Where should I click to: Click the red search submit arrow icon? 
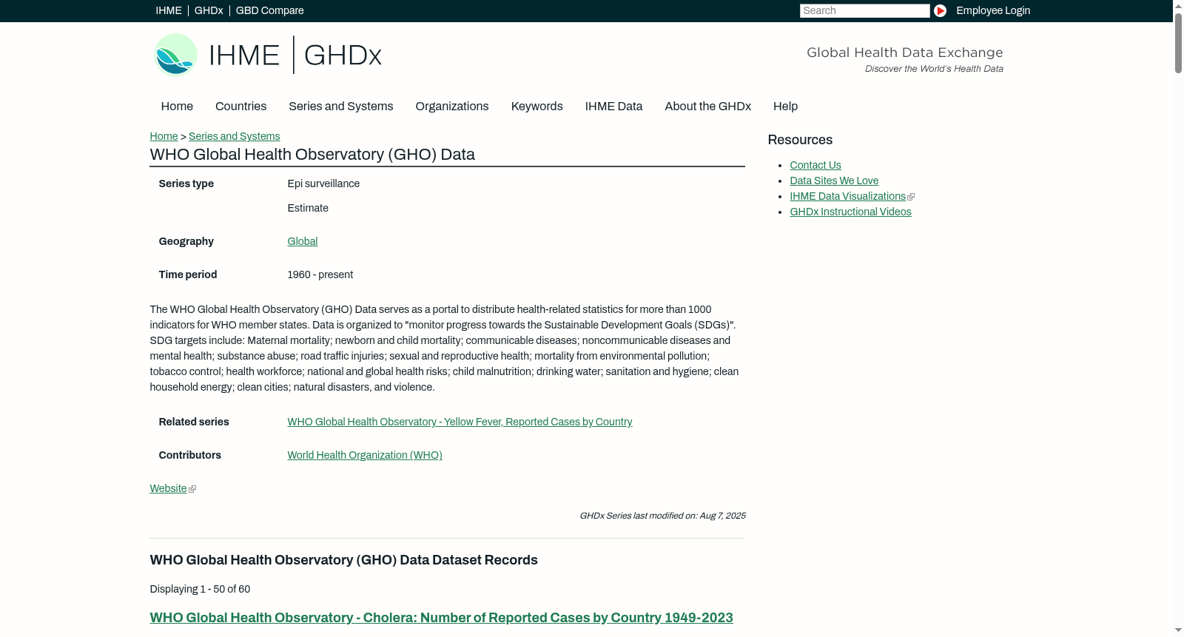pyautogui.click(x=940, y=10)
